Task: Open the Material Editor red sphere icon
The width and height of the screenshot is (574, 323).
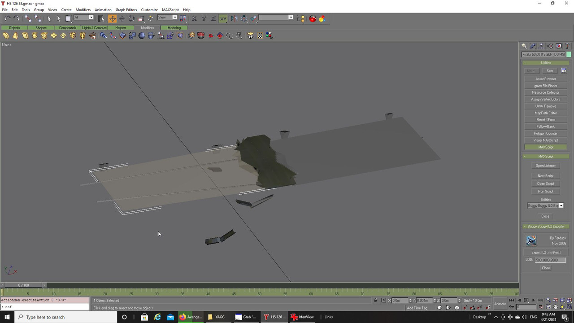Action: [x=313, y=18]
